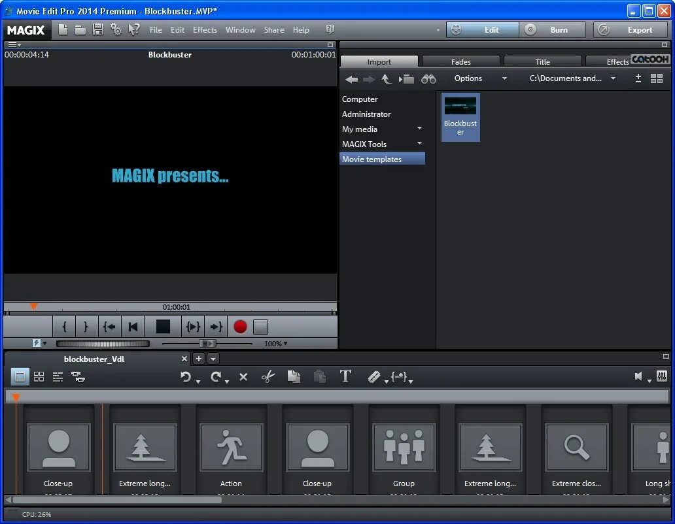Open a project using the folder icon
This screenshot has width=675, height=524.
click(x=80, y=29)
